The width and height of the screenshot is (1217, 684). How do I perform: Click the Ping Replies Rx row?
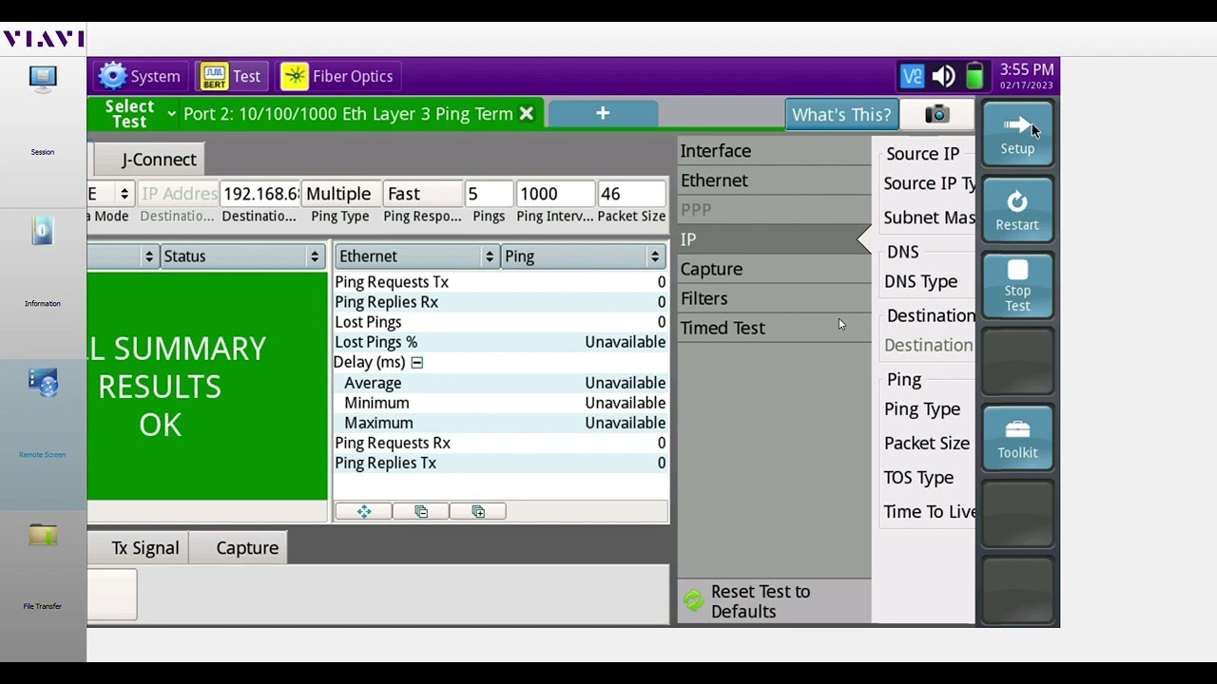pos(500,302)
